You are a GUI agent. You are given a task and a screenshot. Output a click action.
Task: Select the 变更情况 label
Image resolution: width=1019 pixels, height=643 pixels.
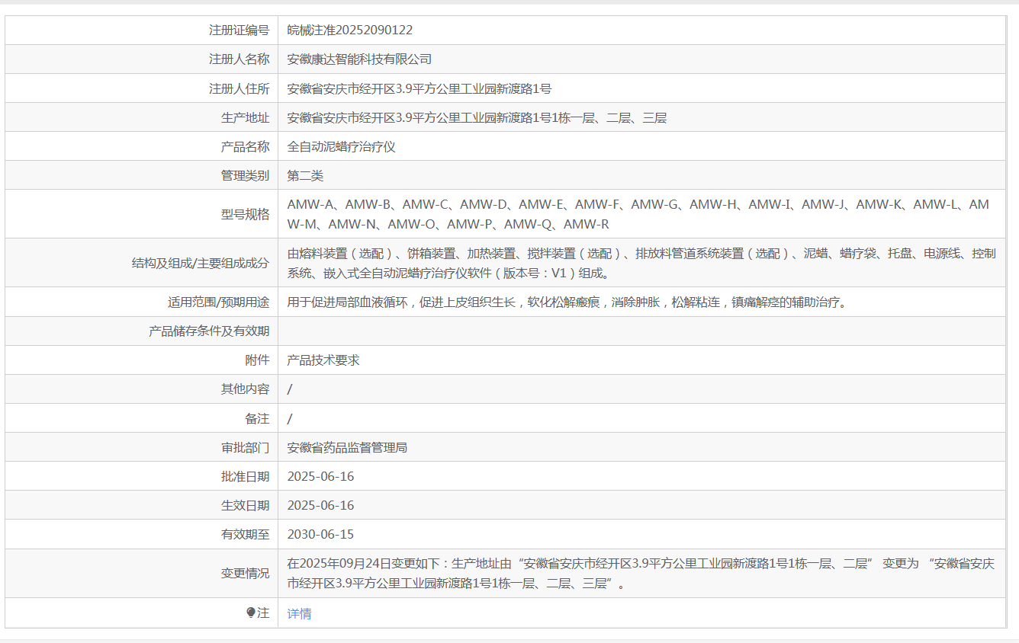point(246,574)
